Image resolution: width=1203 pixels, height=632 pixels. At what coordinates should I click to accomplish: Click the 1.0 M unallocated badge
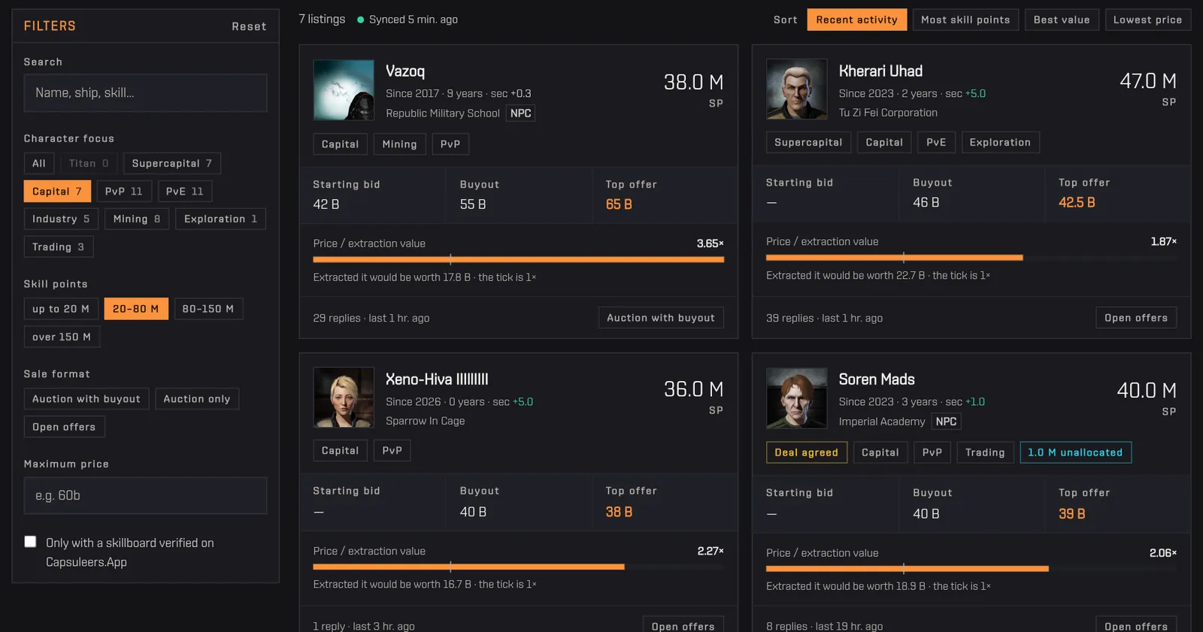pos(1075,452)
